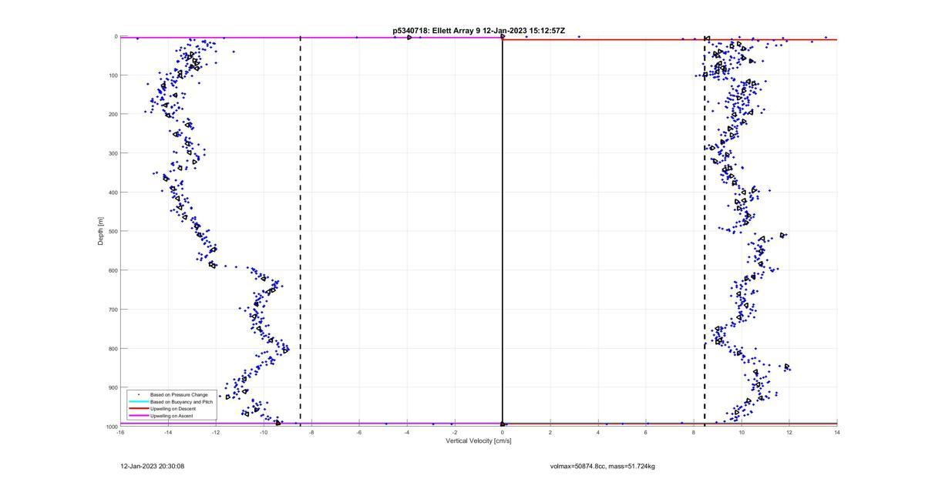
Task: Click the depth axis tick label '300'
Action: tap(113, 153)
